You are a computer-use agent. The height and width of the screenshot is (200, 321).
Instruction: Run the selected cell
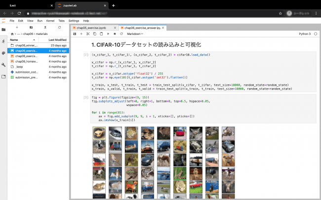(108, 33)
